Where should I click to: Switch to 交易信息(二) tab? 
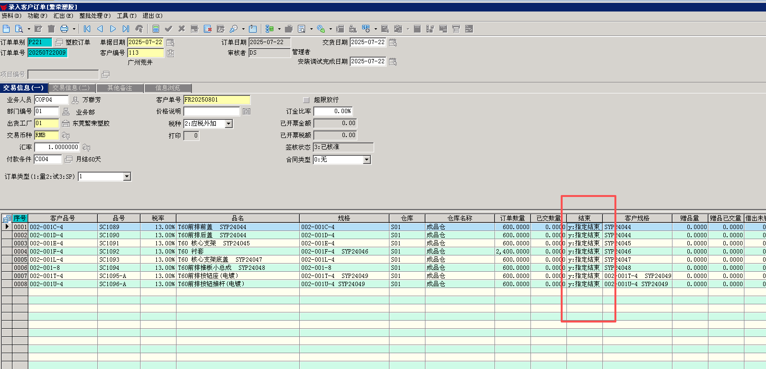pos(72,88)
